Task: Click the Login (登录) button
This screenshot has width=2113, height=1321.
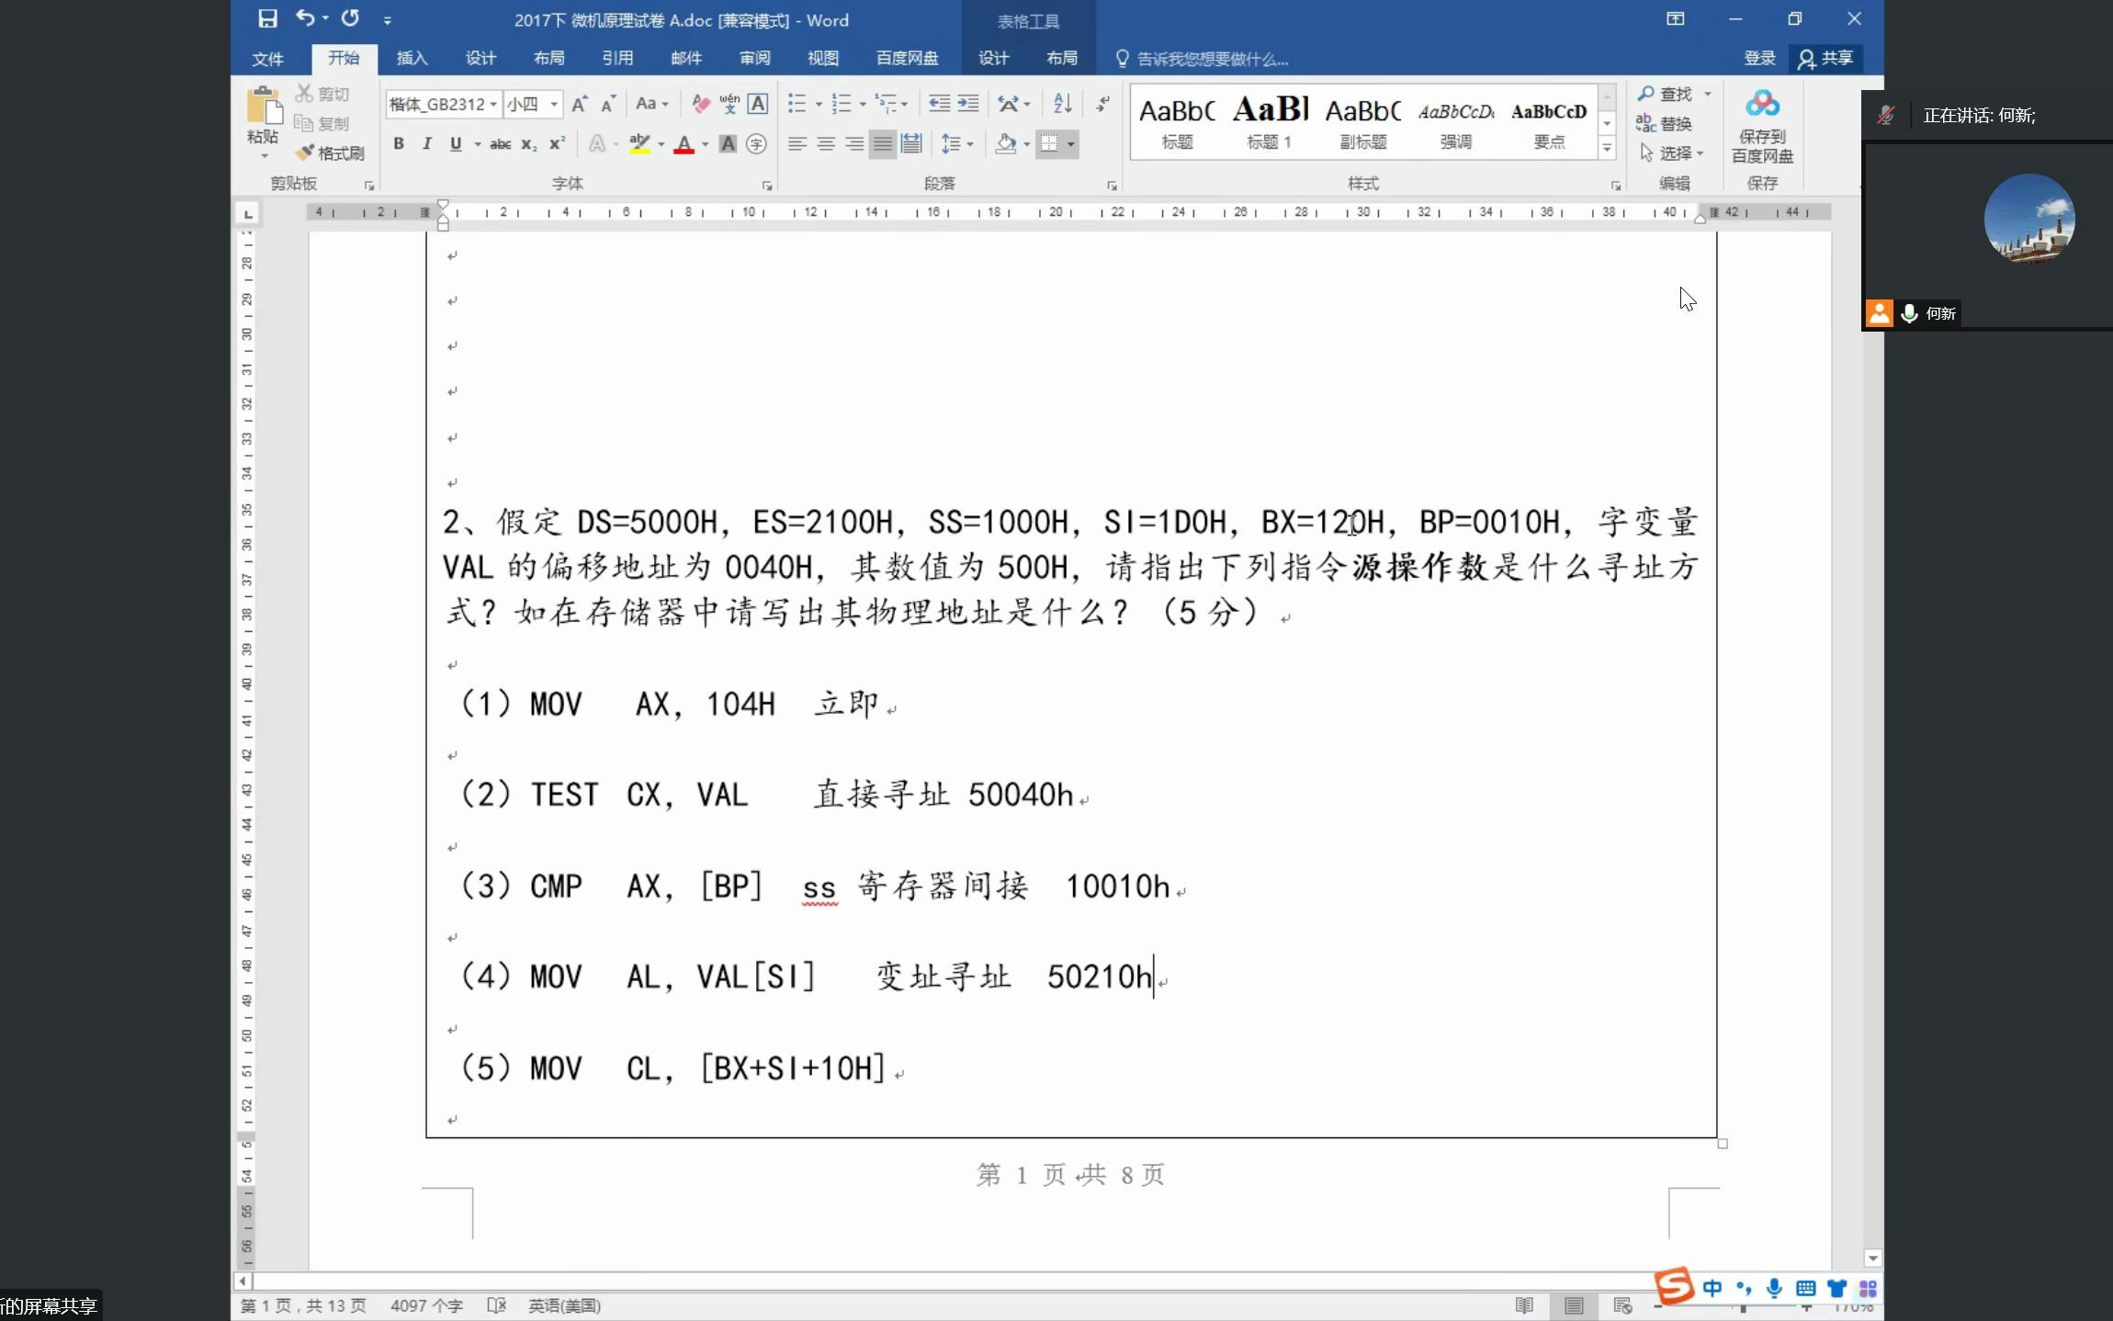Action: click(x=1759, y=58)
